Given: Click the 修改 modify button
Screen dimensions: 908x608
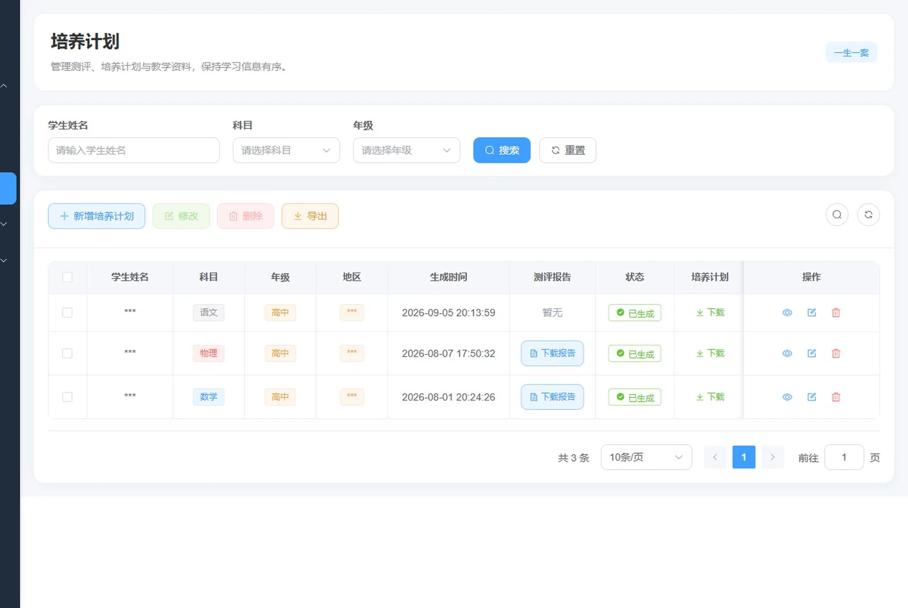Looking at the screenshot, I should pos(181,216).
